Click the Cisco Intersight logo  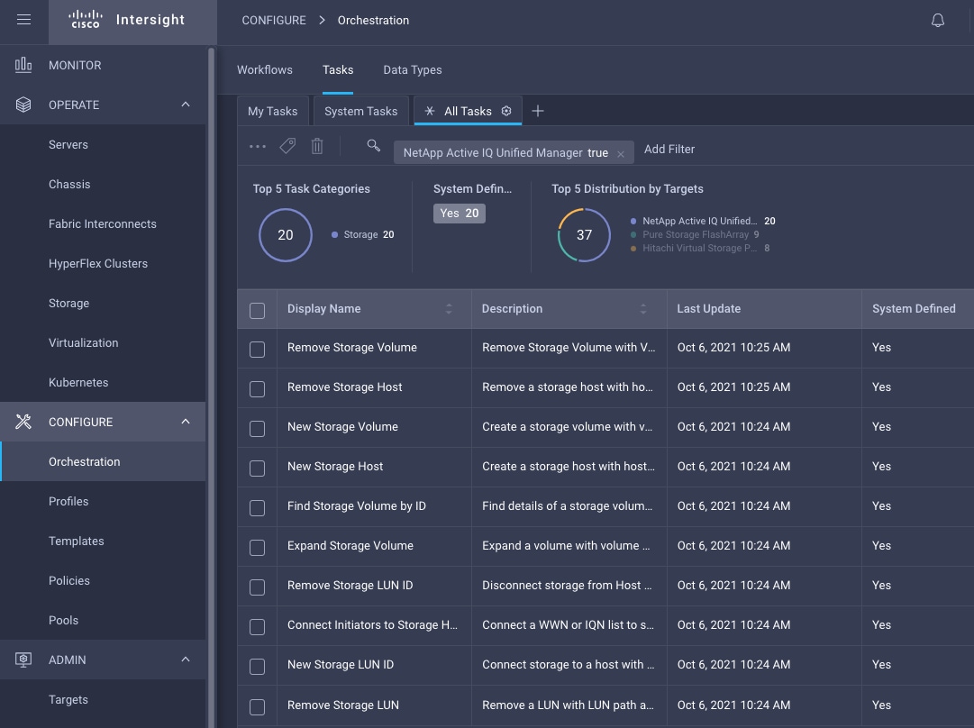[127, 20]
